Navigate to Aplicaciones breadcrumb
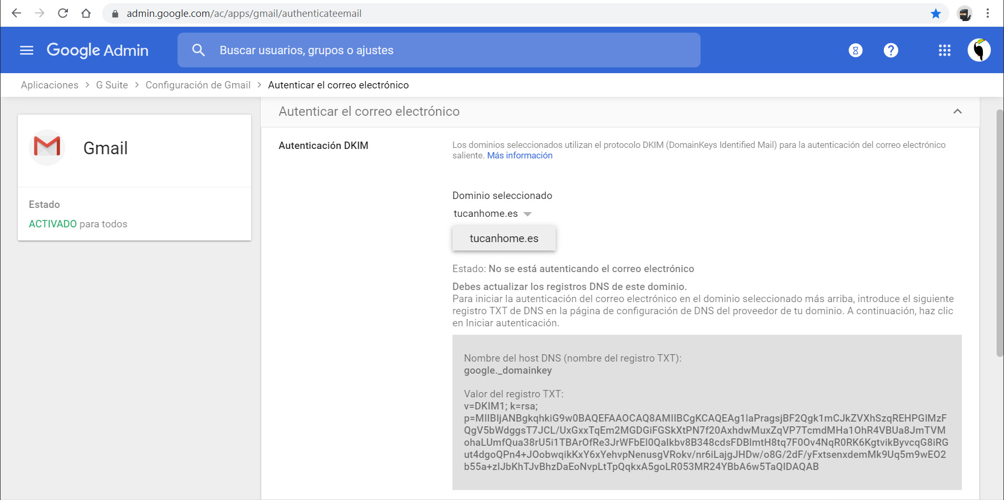 click(x=50, y=85)
